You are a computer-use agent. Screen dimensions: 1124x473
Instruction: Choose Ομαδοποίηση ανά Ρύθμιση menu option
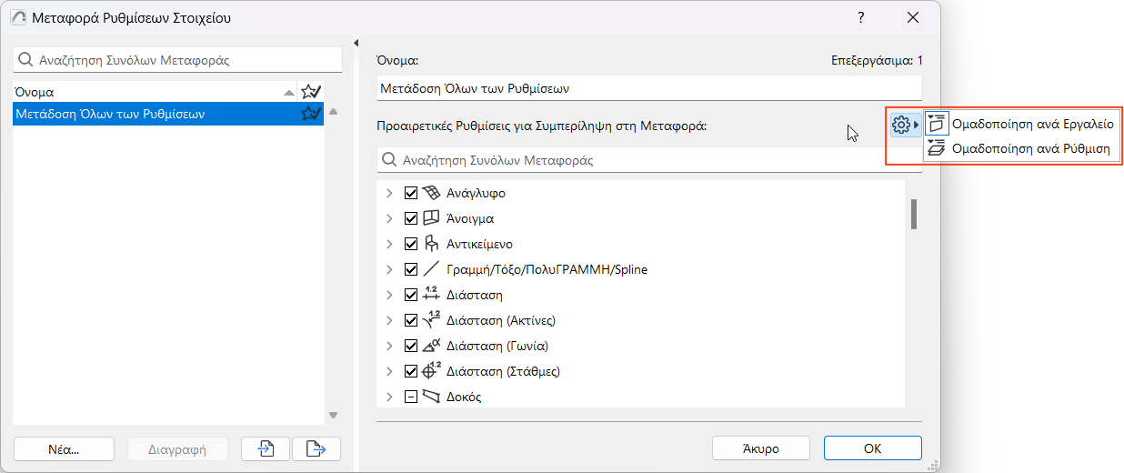(1029, 149)
